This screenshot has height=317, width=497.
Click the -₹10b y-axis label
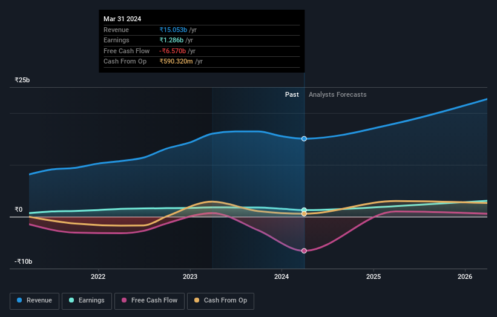pyautogui.click(x=23, y=261)
